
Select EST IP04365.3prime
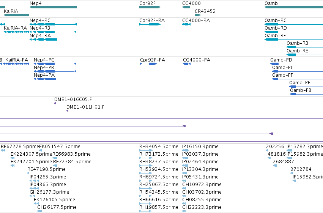(x=34, y=188)
